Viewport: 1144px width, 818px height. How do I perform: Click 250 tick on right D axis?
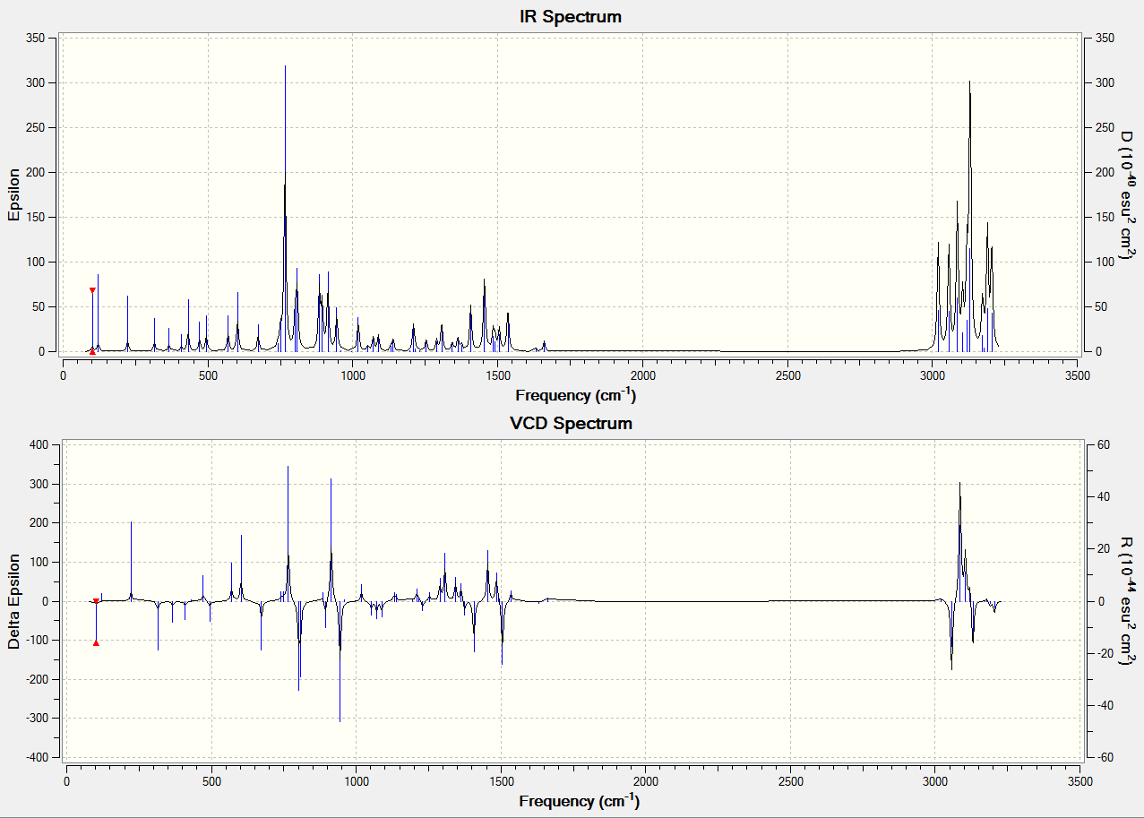(1105, 127)
